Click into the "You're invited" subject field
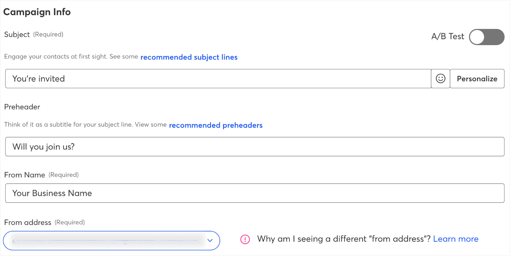This screenshot has height=256, width=510. tap(218, 79)
